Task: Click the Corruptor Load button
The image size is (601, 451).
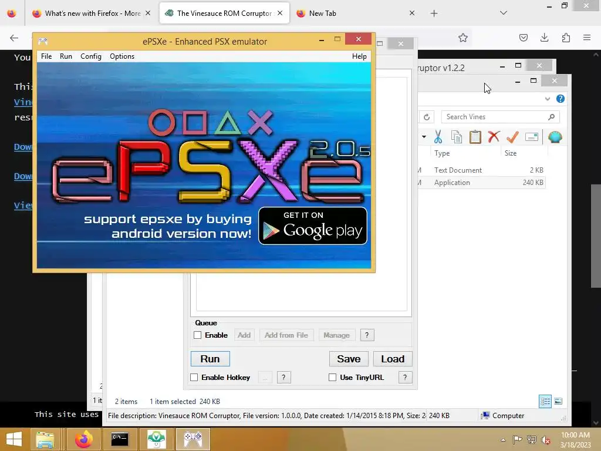Action: [x=393, y=359]
